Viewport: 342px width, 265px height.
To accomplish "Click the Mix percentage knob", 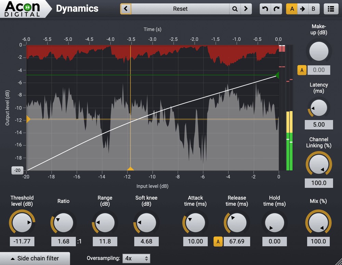I will 318,222.
